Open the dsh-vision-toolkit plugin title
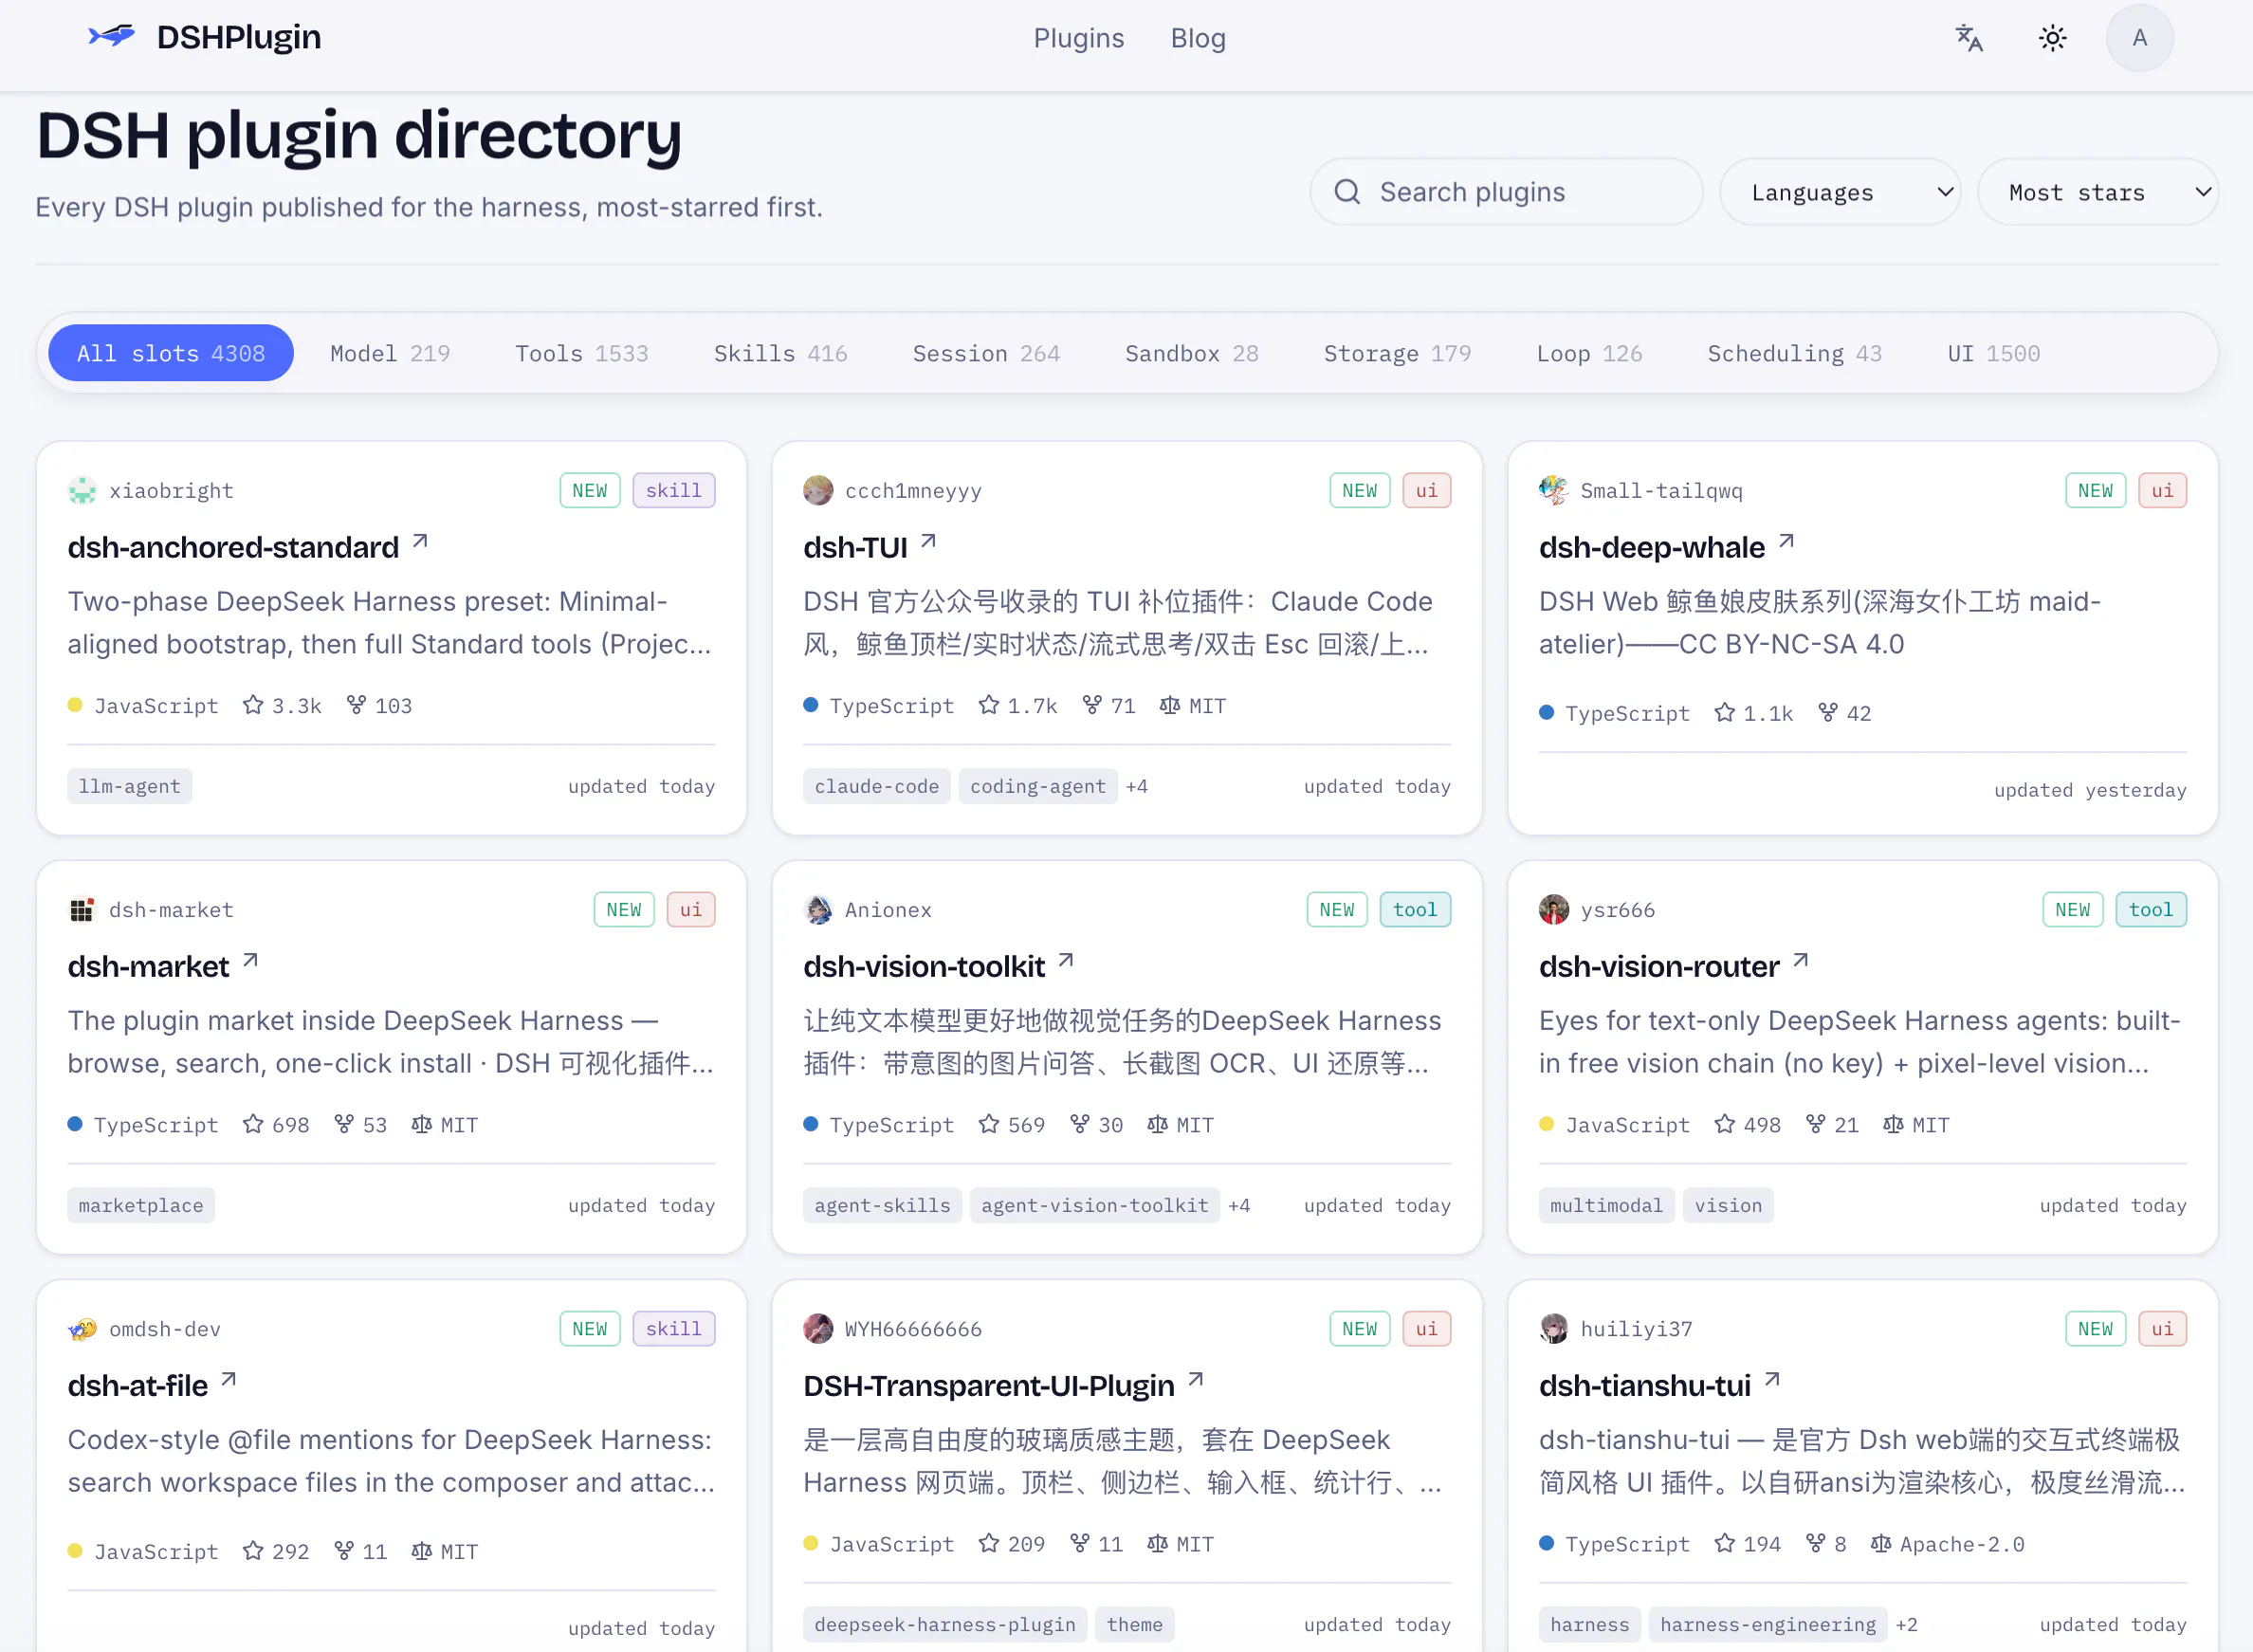The image size is (2253, 1652). 924,966
